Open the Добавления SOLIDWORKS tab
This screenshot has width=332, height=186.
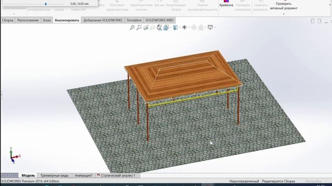[x=103, y=20]
